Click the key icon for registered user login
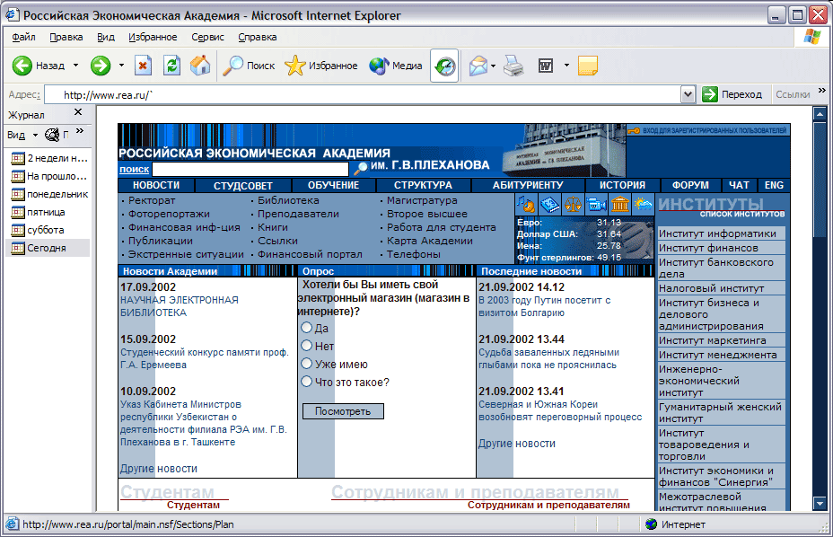Image resolution: width=833 pixels, height=537 pixels. click(x=634, y=130)
